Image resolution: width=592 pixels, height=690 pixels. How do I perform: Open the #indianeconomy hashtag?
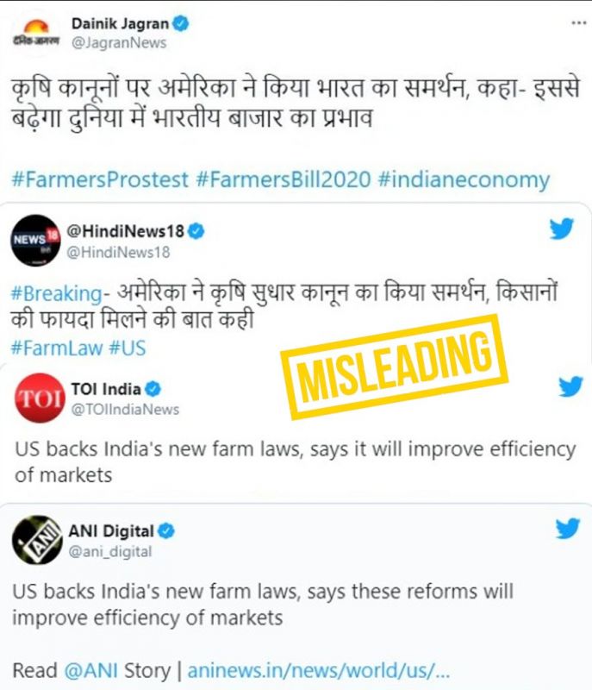tap(464, 179)
